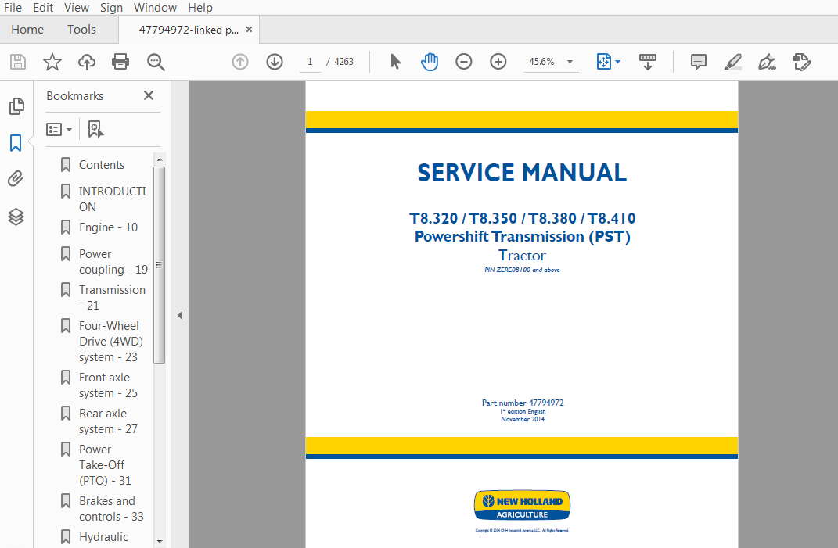This screenshot has width=838, height=548.
Task: Close the 47794972-linked document tab
Action: click(249, 30)
